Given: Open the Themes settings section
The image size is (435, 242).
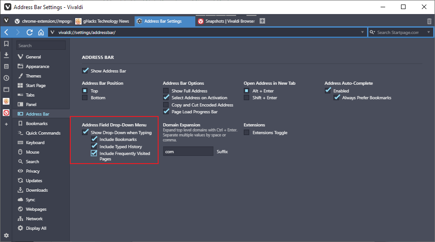Looking at the screenshot, I should click(x=34, y=76).
